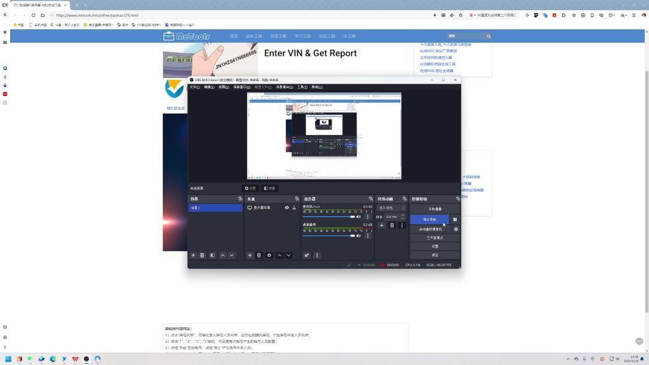649x365 pixels.
Task: Open advanced audio properties in the mixer
Action: pyautogui.click(x=306, y=255)
